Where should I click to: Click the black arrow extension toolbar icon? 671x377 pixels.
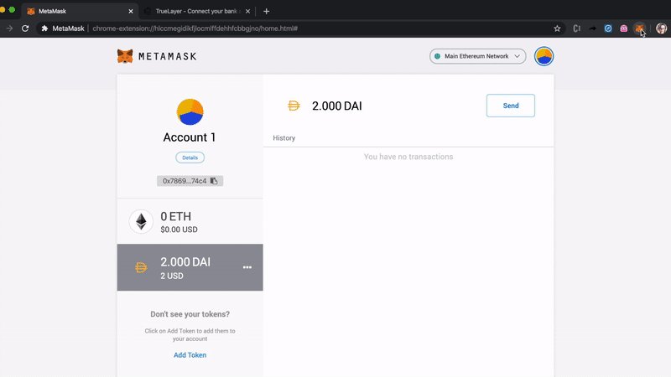pyautogui.click(x=593, y=28)
